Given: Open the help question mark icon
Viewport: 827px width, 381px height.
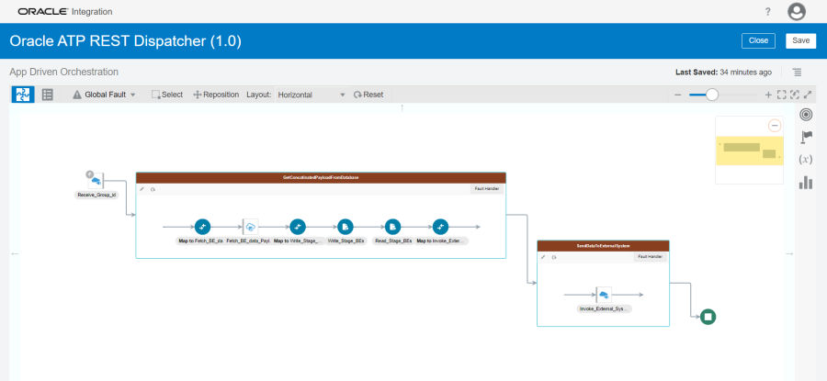Looking at the screenshot, I should coord(768,12).
